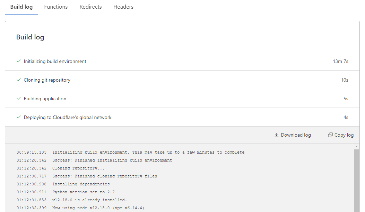This screenshot has width=365, height=212.
Task: Expand the Initializing build environment step
Action: (x=55, y=61)
